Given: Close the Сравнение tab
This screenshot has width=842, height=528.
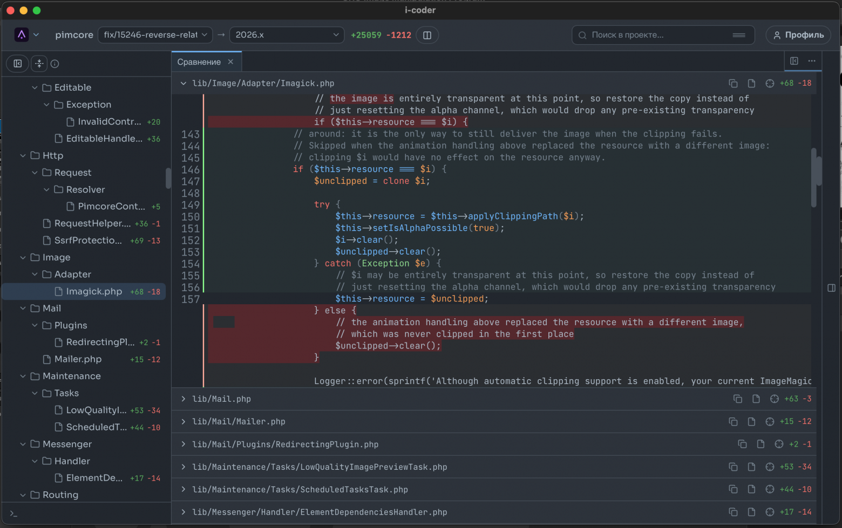Looking at the screenshot, I should click(230, 61).
